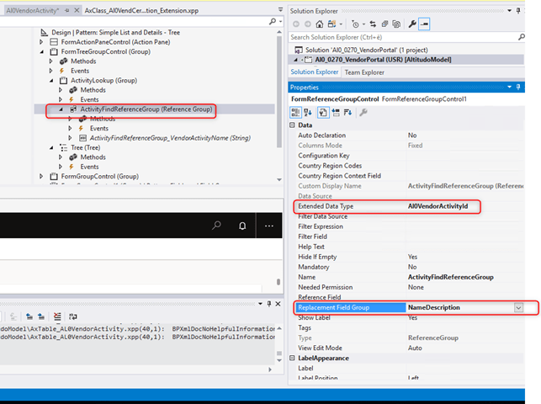Click the notification bell icon
Screen dimensions: 541x404
pyautogui.click(x=242, y=226)
